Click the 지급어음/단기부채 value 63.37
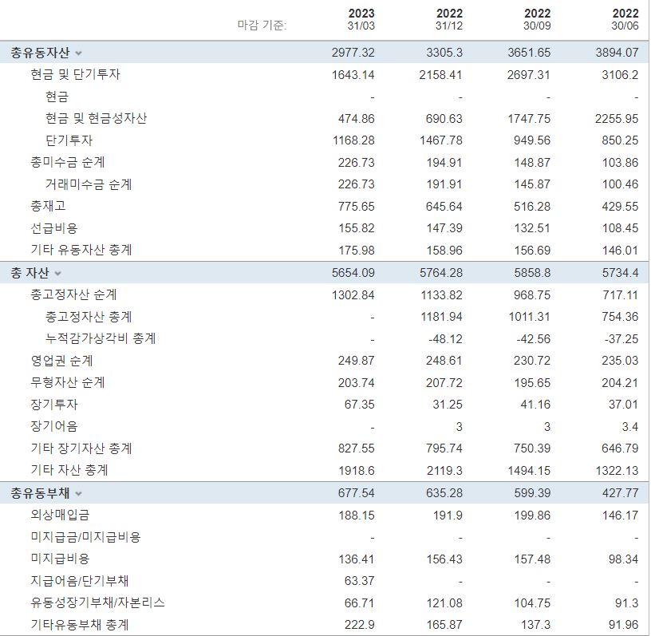The height and width of the screenshot is (636, 651). click(x=360, y=581)
